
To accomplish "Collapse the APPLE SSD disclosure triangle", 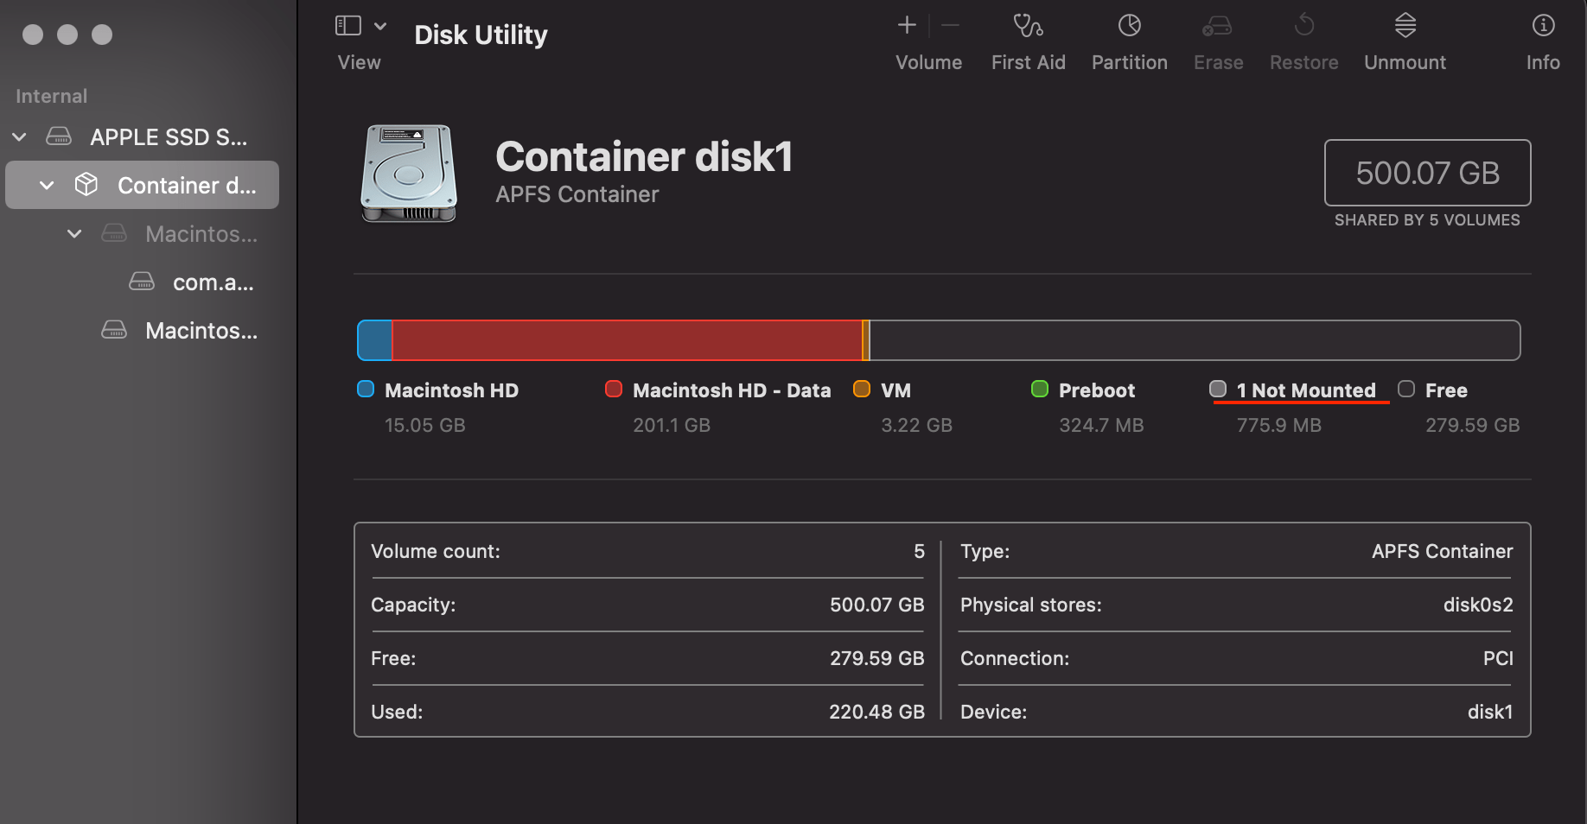I will (19, 136).
